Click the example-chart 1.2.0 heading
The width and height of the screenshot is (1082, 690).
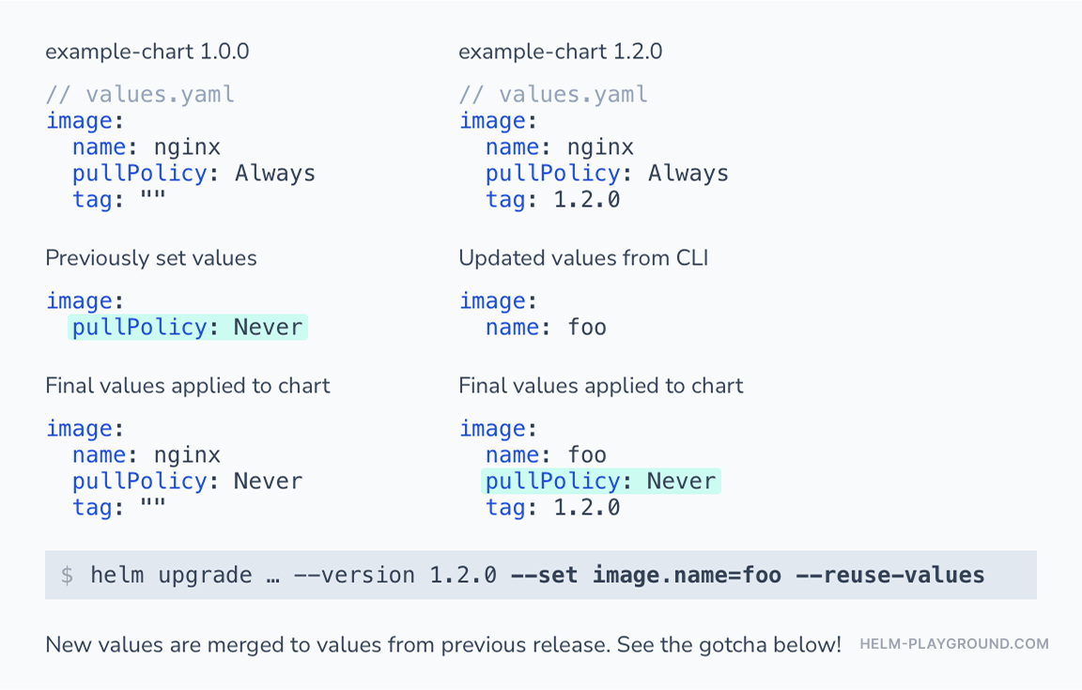tap(561, 52)
